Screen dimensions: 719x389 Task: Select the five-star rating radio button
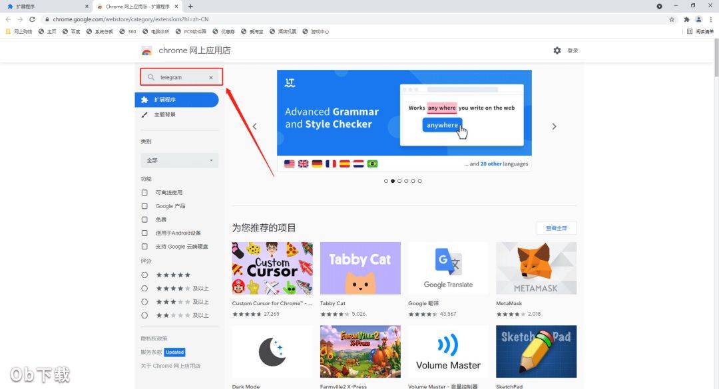(x=144, y=275)
